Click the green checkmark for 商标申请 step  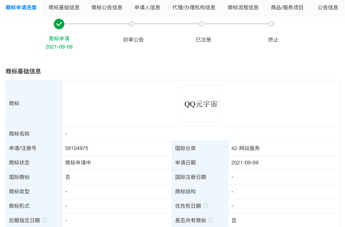[x=59, y=24]
